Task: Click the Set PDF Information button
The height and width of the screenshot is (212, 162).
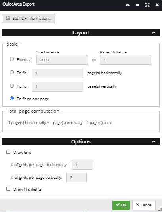Action: click(x=29, y=19)
